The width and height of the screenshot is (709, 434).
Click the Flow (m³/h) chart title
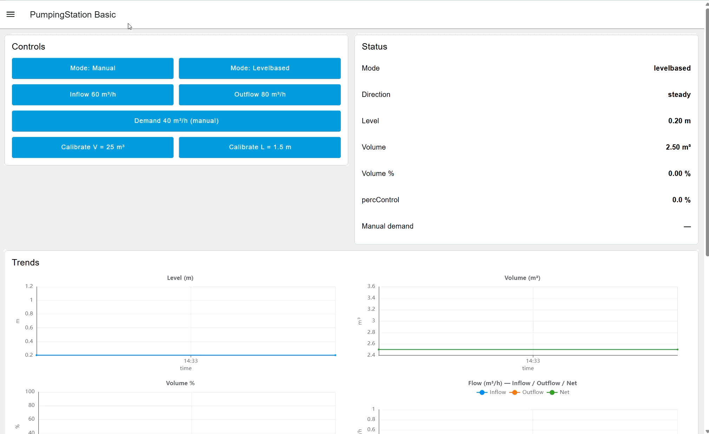(x=522, y=383)
